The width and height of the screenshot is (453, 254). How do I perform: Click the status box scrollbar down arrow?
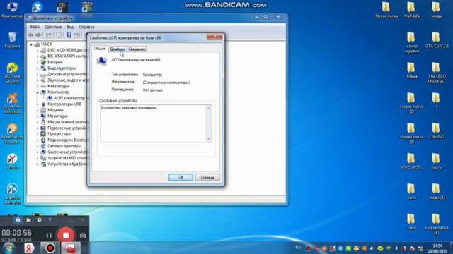point(208,139)
